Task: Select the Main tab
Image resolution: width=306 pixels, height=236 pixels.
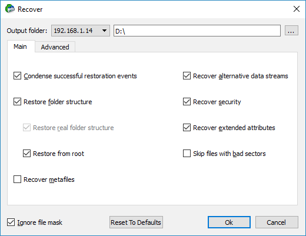Action: [20, 46]
